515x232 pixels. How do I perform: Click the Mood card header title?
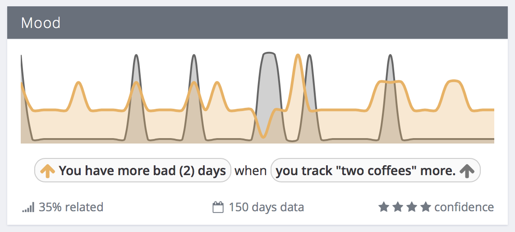point(41,23)
